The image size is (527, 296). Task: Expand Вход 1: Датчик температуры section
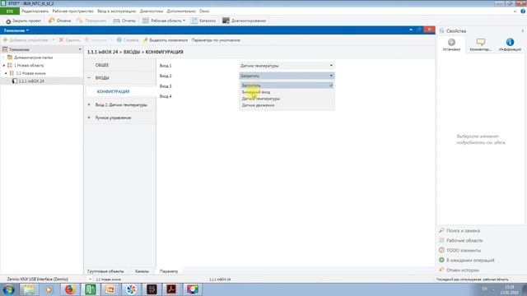[89, 104]
